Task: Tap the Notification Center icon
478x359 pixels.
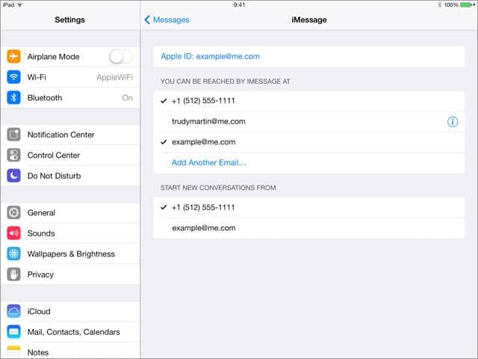Action: 13,135
